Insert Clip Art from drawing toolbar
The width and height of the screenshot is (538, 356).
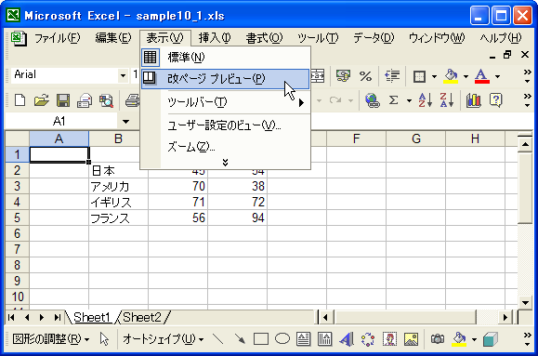tap(389, 339)
